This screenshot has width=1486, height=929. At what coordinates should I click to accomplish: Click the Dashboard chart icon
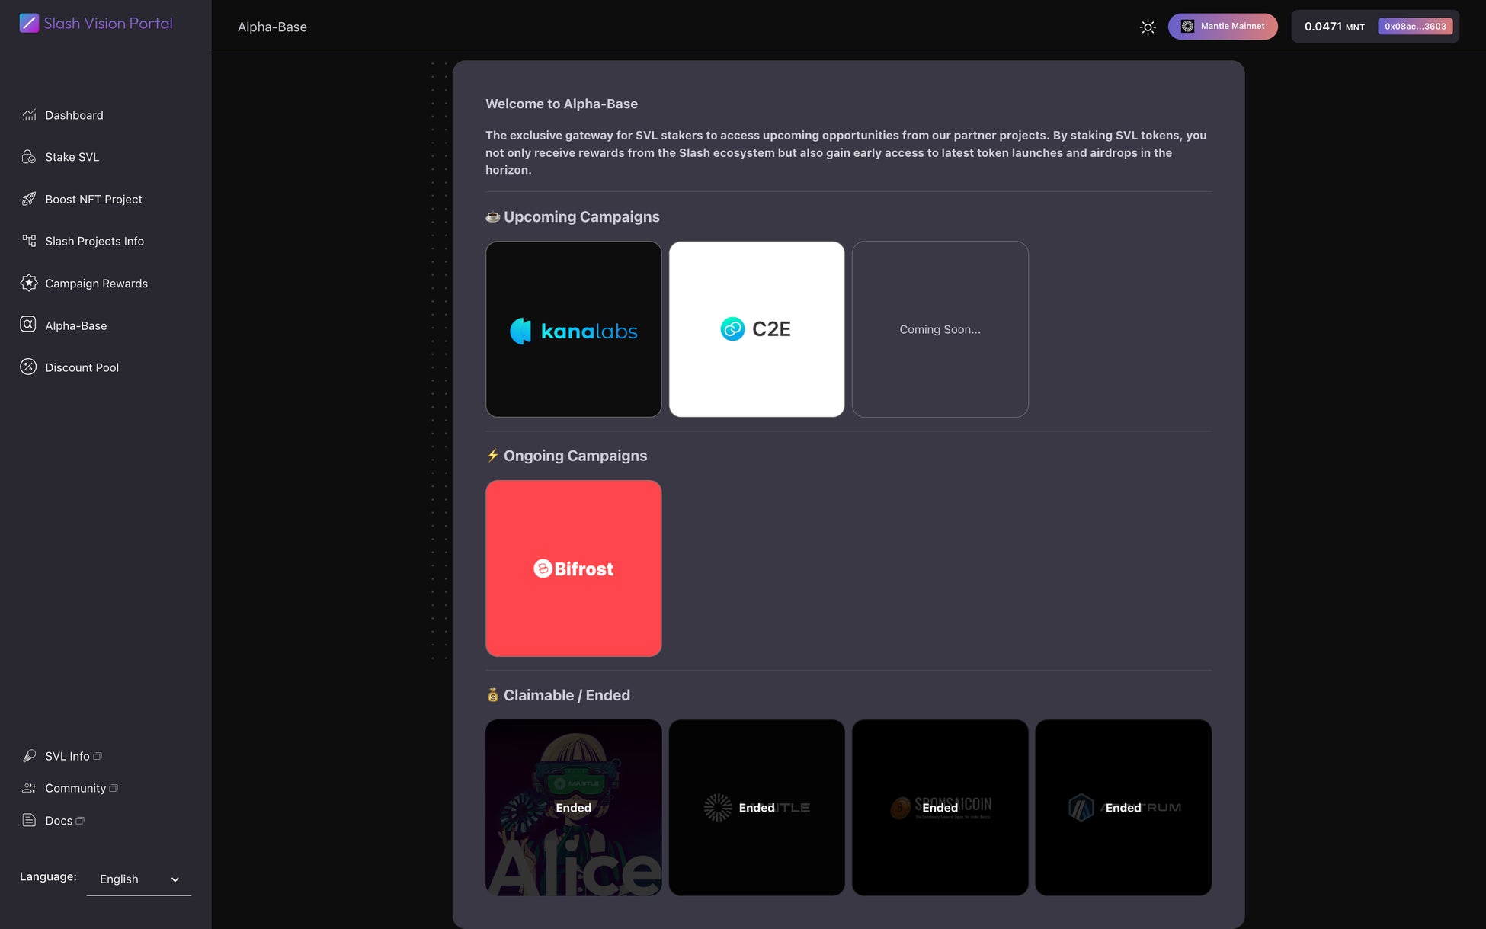pos(29,115)
